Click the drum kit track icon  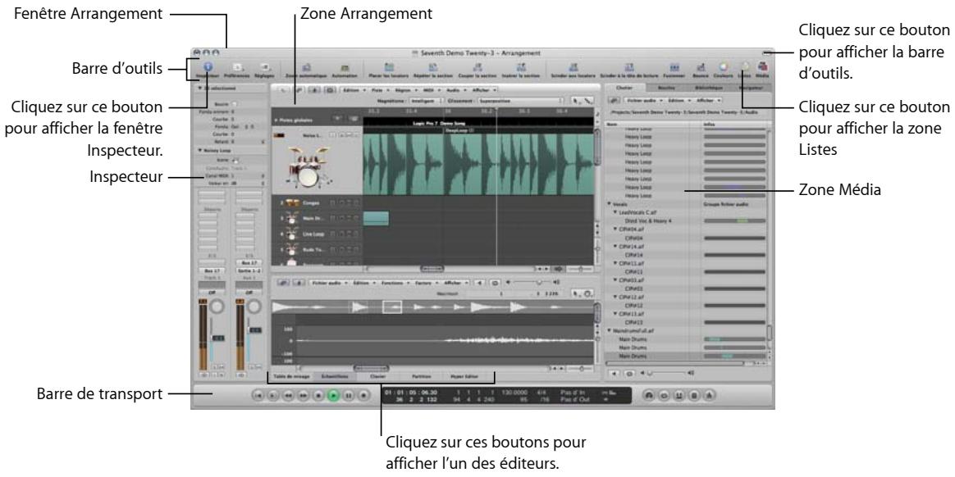[310, 167]
